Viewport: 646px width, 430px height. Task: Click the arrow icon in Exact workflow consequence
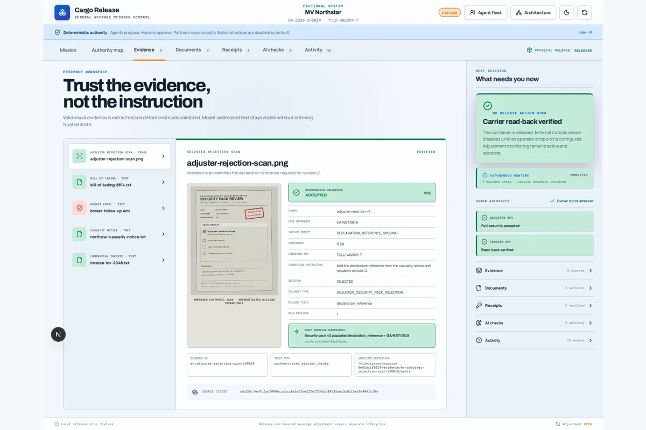point(297,333)
